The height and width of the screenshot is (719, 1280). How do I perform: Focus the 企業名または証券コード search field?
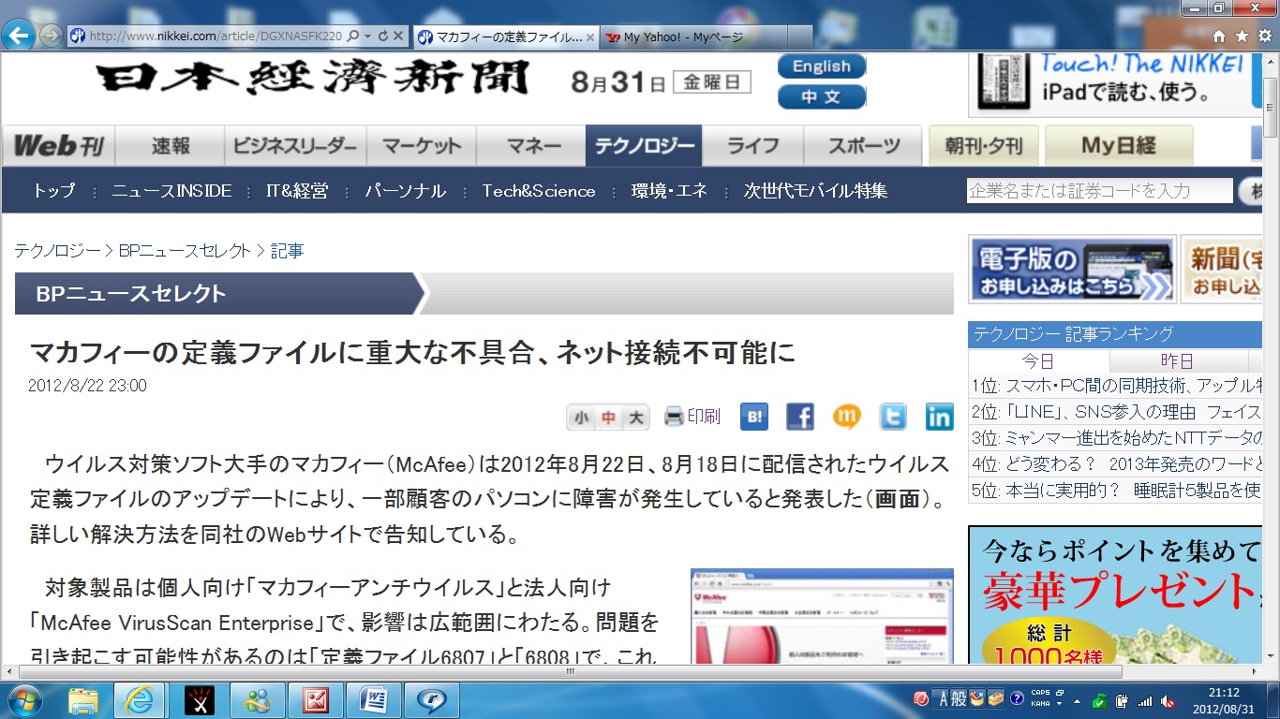[x=1100, y=191]
